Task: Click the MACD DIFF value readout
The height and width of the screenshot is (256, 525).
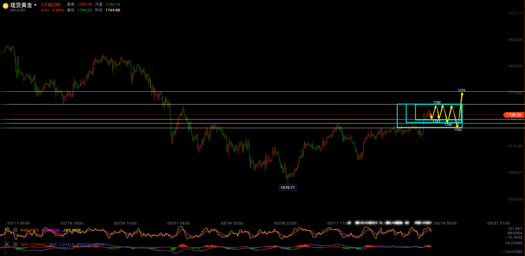Action: click(33, 245)
